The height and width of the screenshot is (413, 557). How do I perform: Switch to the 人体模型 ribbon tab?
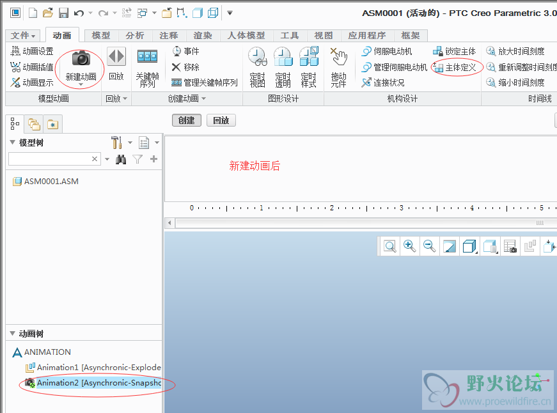247,36
